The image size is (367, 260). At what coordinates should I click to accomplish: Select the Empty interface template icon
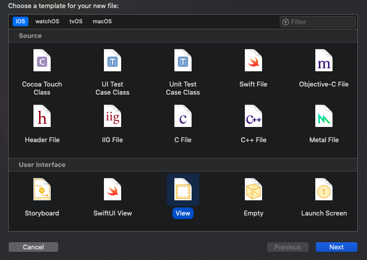point(253,189)
